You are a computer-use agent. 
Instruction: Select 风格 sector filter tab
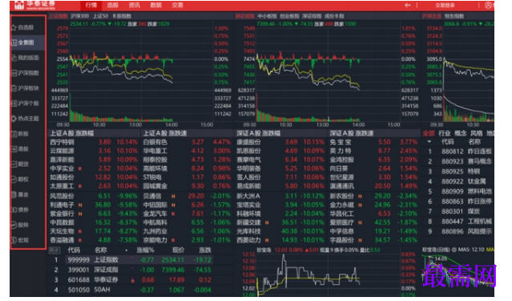click(477, 133)
